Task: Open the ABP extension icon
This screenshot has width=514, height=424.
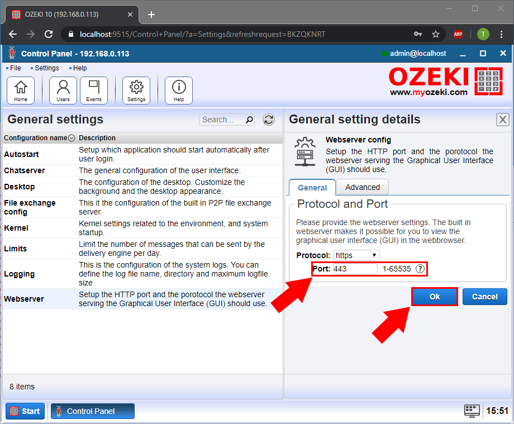Action: click(458, 34)
